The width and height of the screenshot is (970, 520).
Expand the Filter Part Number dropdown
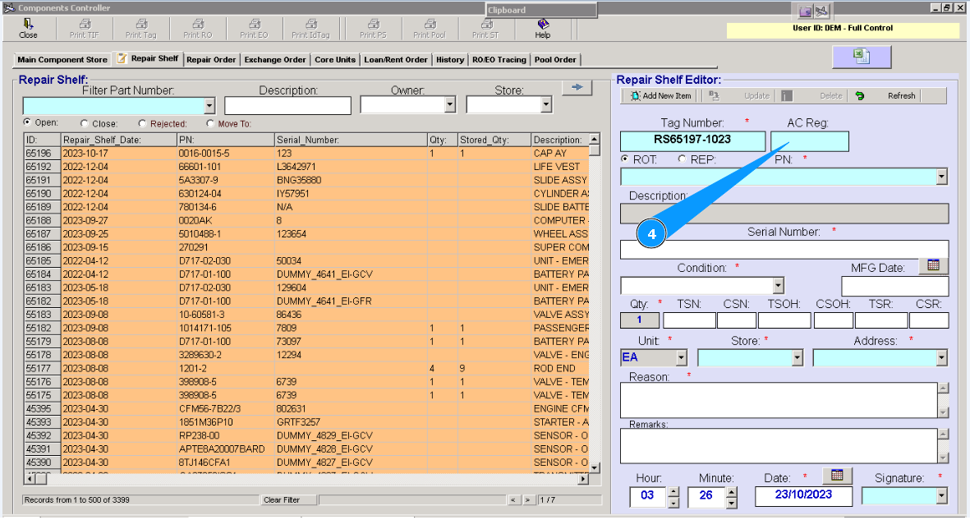point(209,106)
